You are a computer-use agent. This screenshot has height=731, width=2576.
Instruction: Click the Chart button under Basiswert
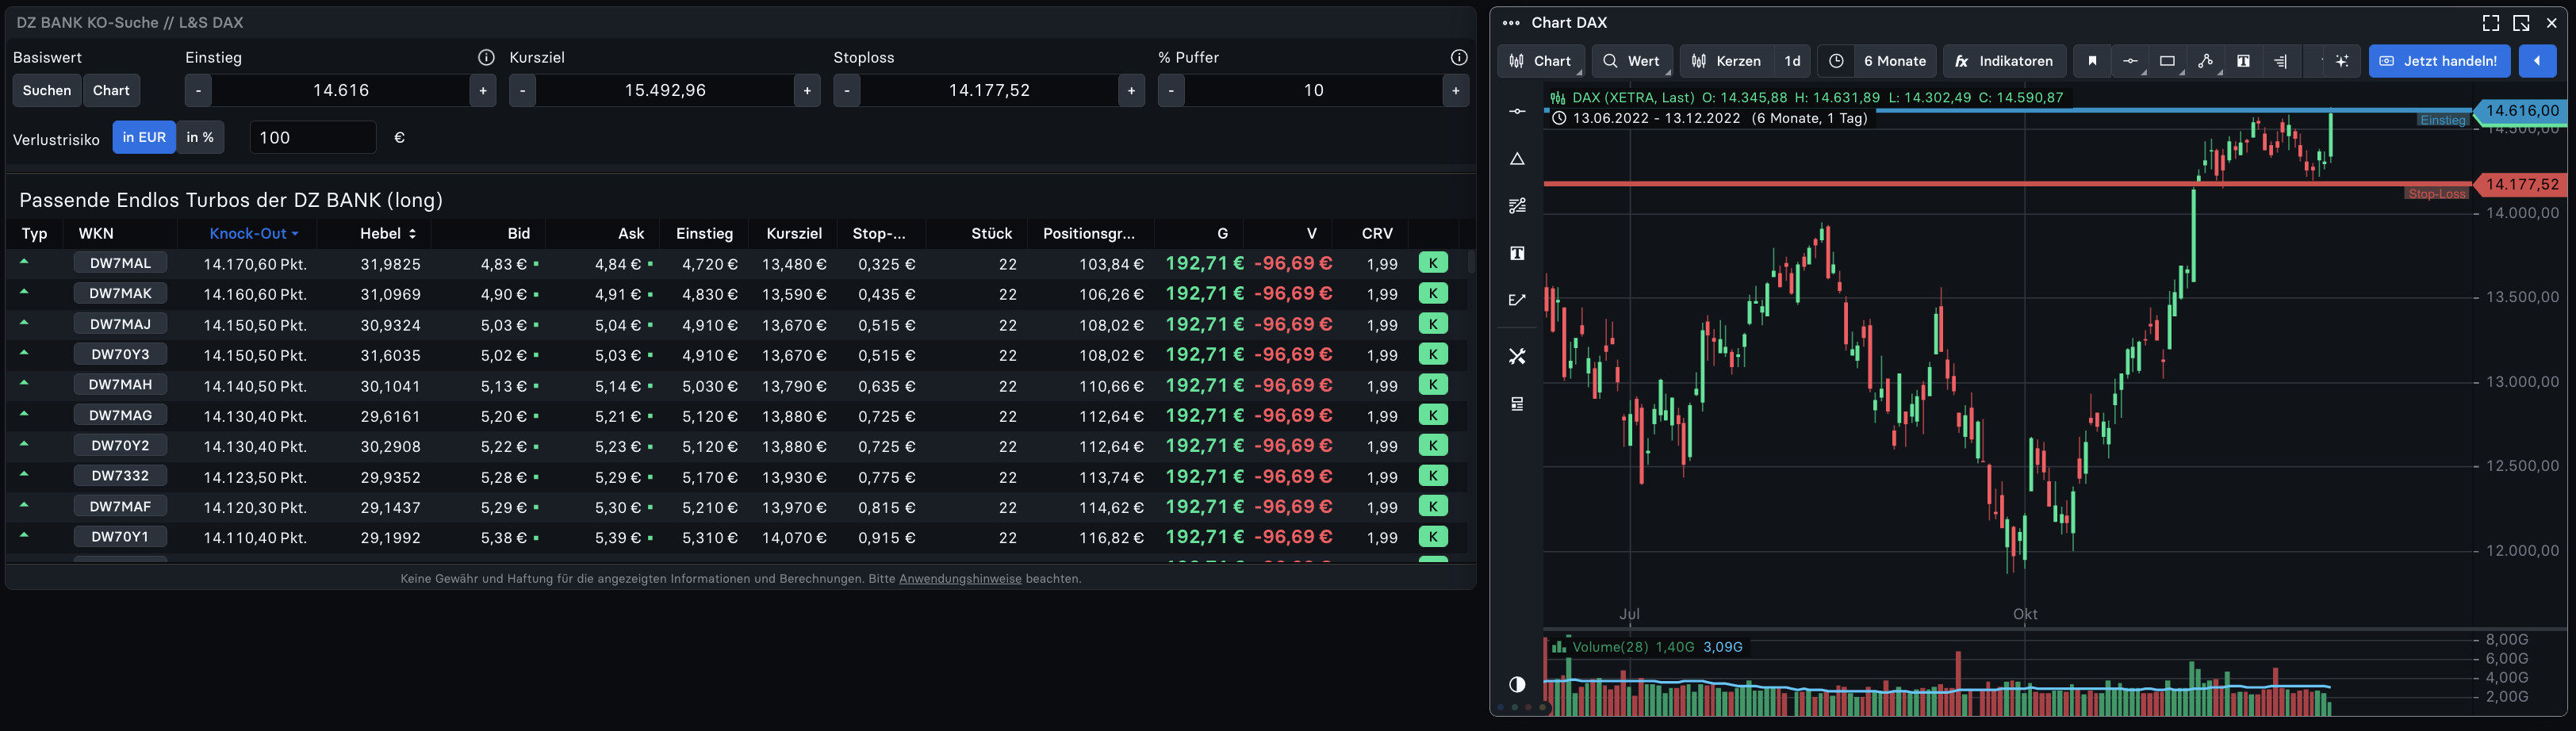click(x=111, y=90)
